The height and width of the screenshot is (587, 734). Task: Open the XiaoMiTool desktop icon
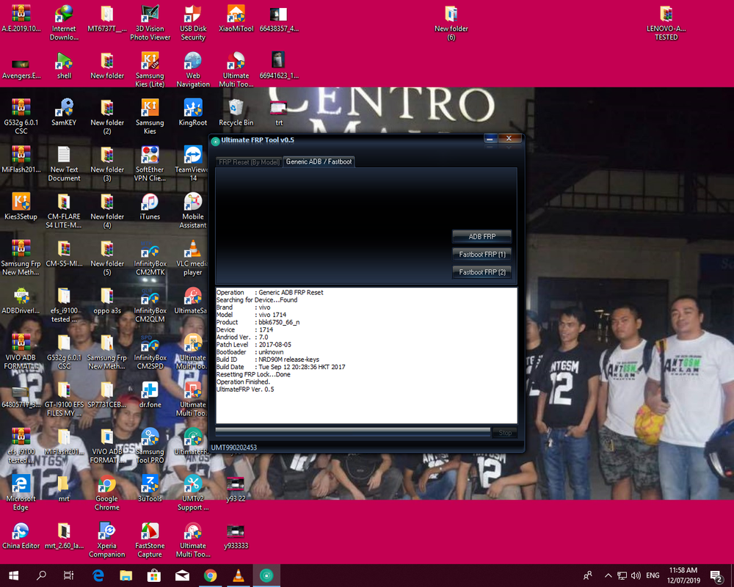(x=236, y=19)
